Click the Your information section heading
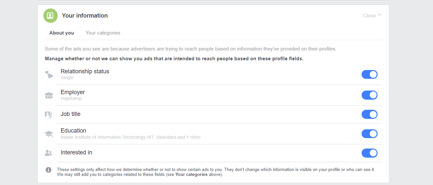This screenshot has width=433, height=185. click(x=85, y=16)
